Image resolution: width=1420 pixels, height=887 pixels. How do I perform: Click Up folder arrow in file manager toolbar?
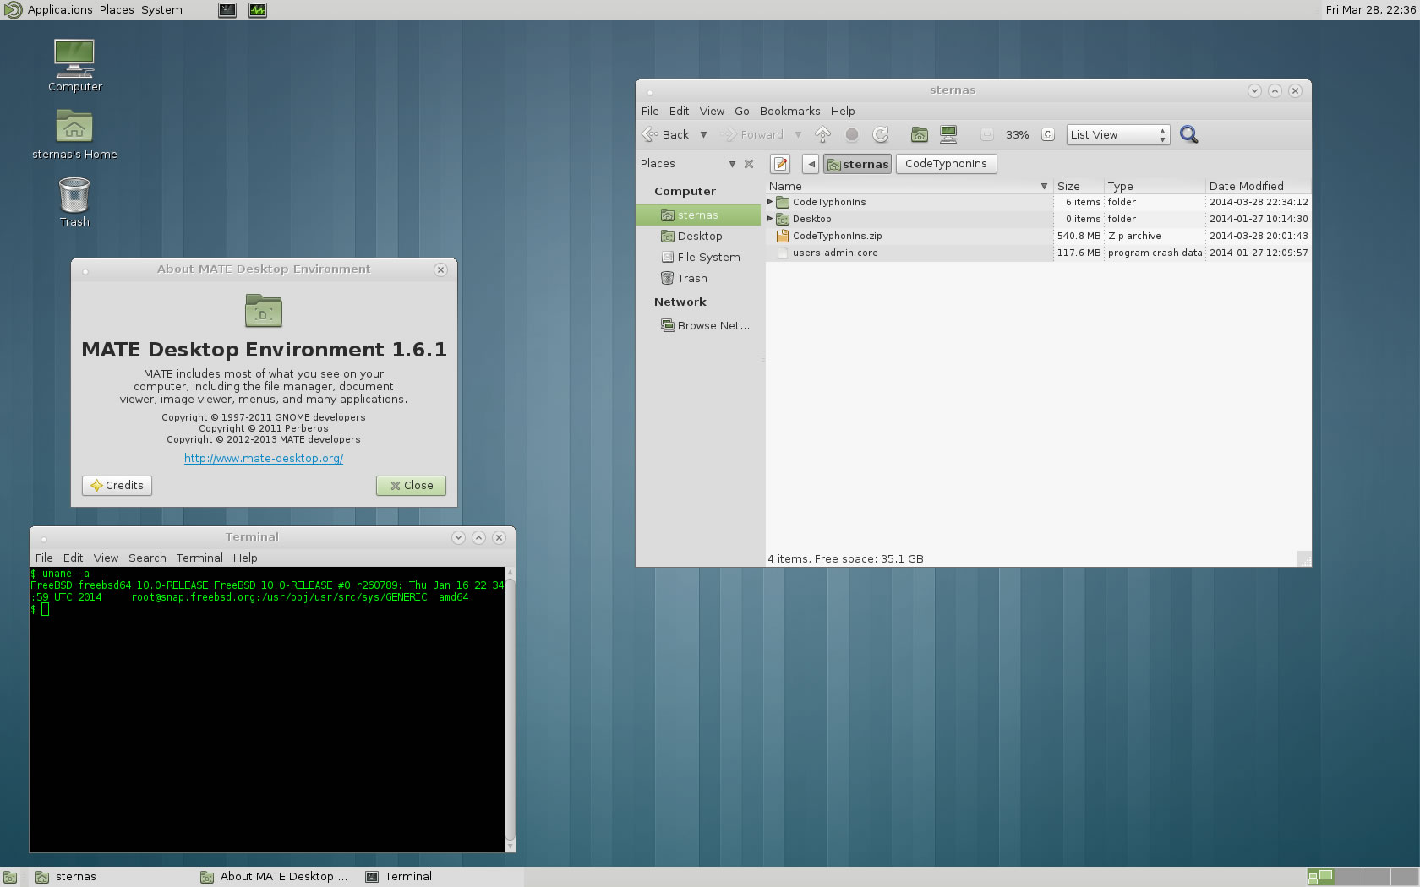tap(822, 134)
